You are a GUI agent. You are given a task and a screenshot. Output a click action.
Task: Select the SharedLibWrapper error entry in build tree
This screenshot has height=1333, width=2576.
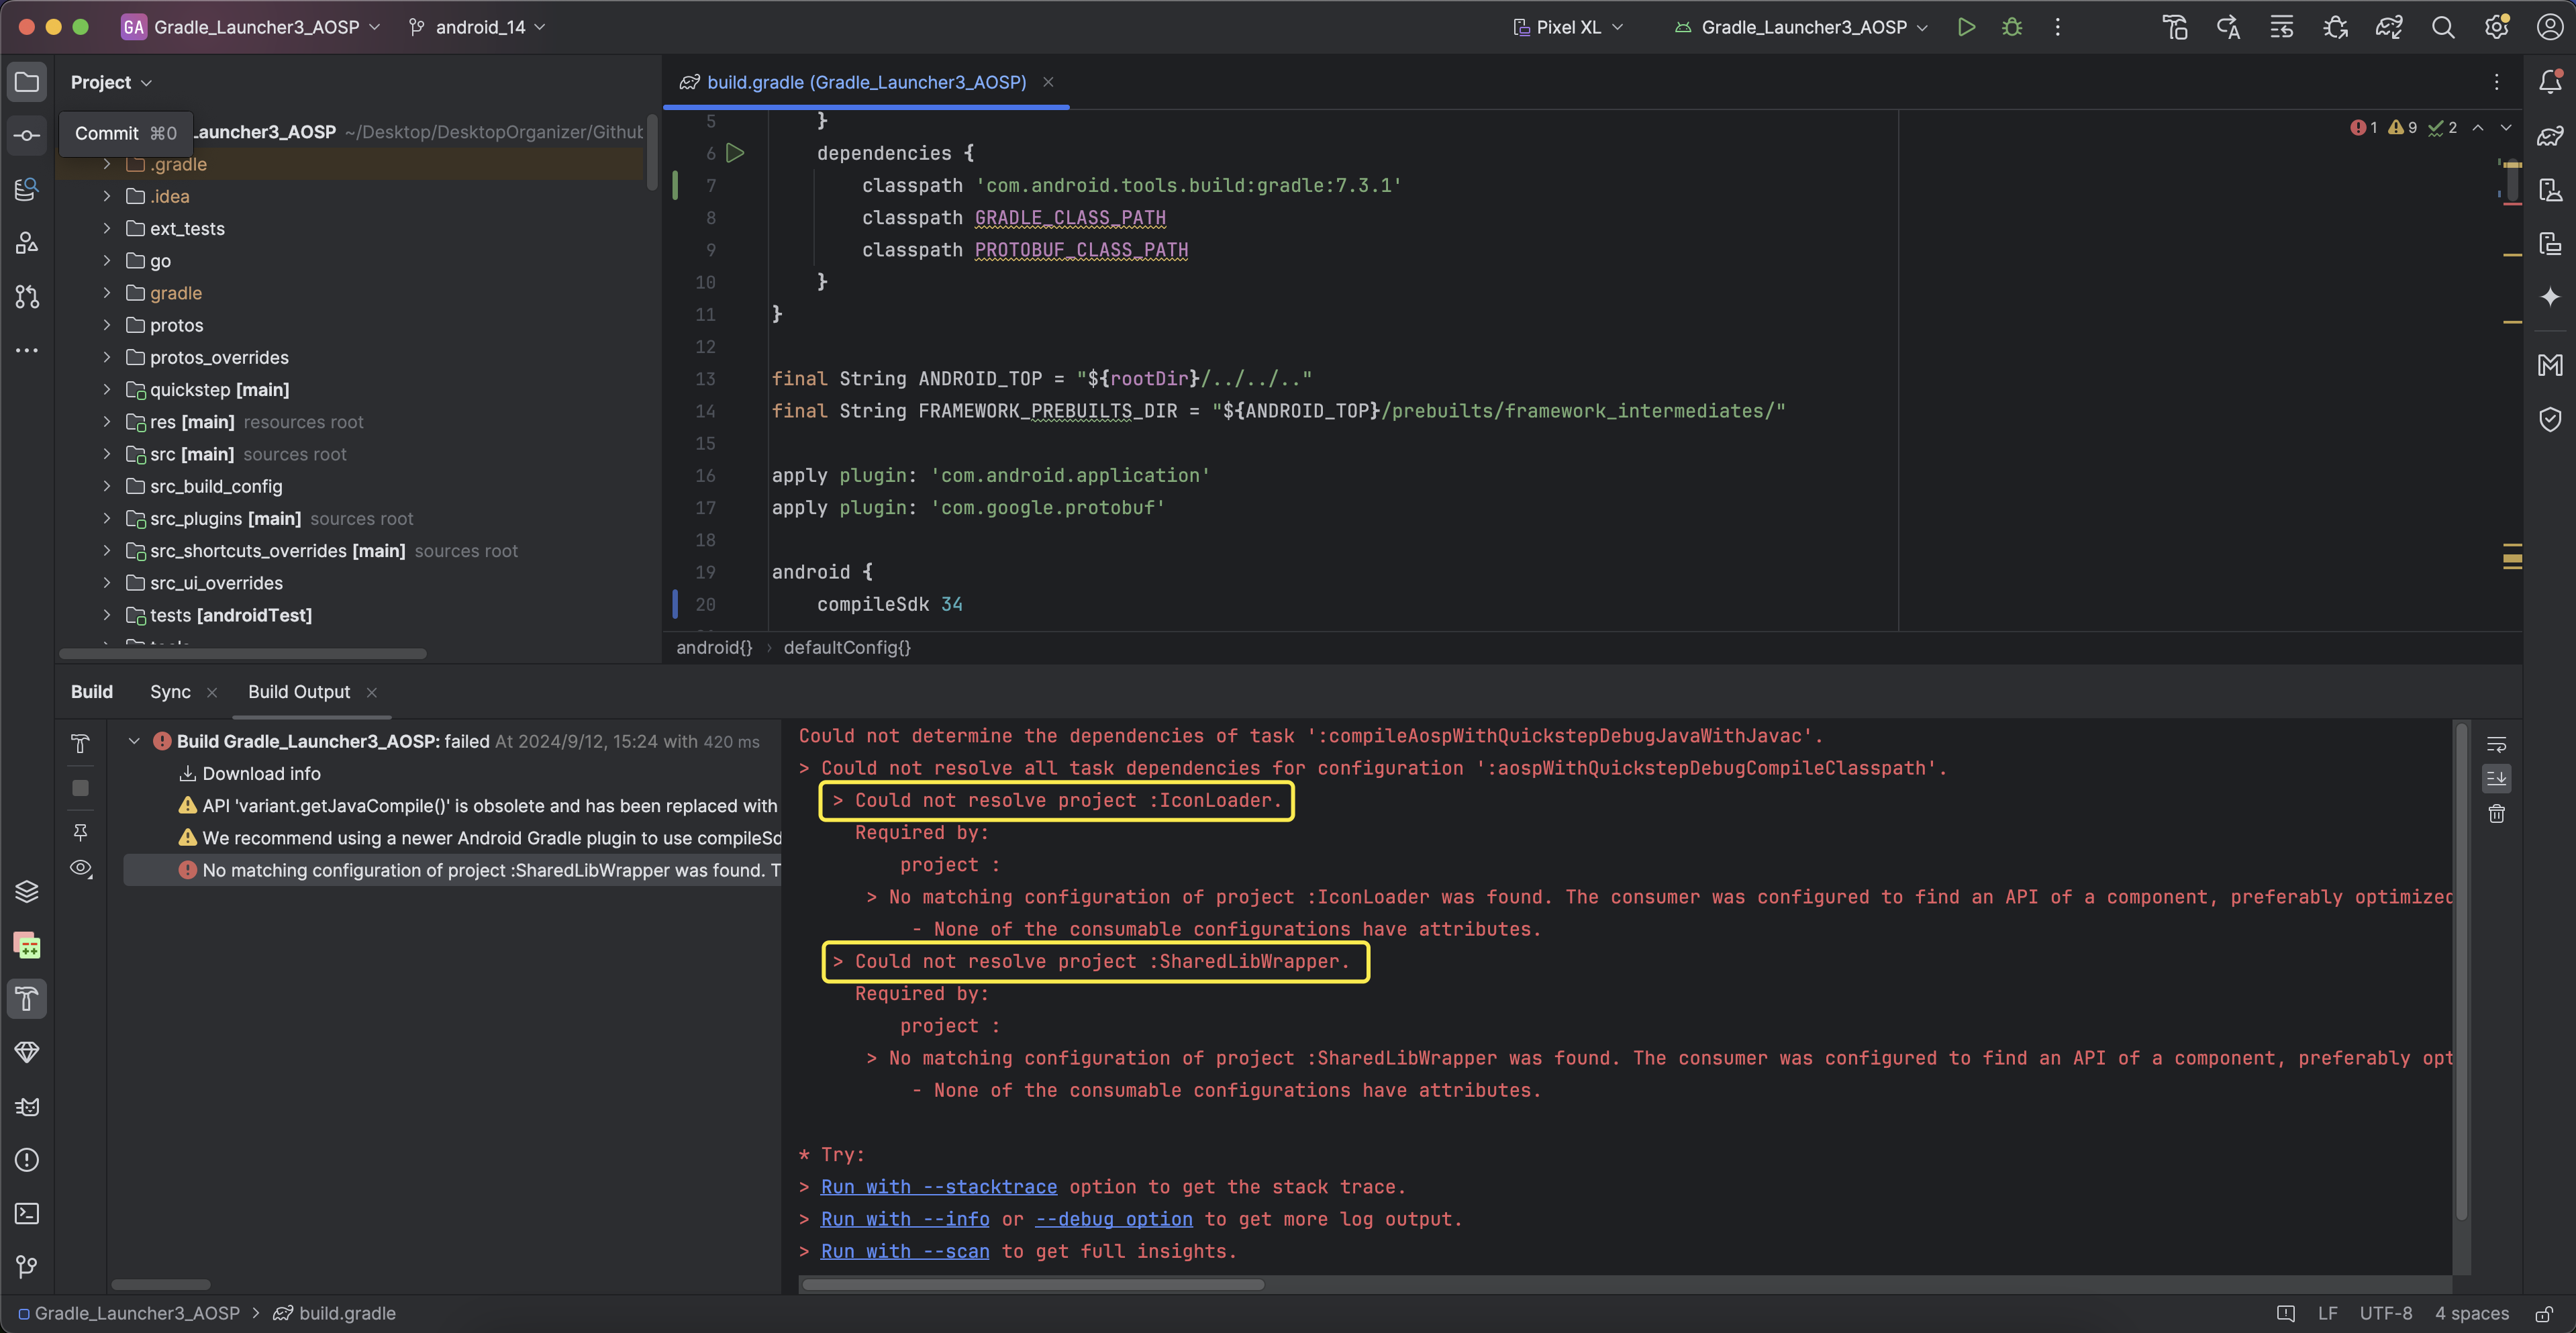tap(452, 870)
